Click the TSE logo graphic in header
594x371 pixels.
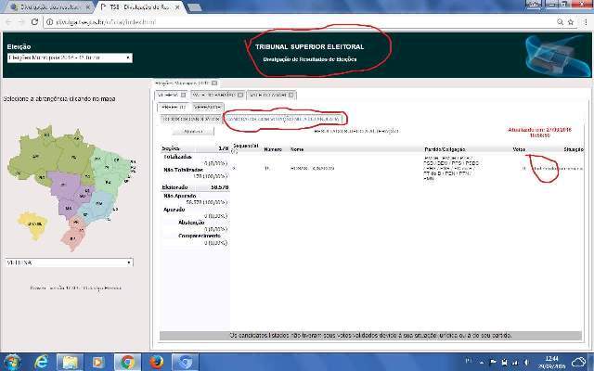coord(557,55)
